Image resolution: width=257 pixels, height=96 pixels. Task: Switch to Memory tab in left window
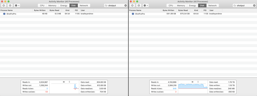tap(52, 6)
